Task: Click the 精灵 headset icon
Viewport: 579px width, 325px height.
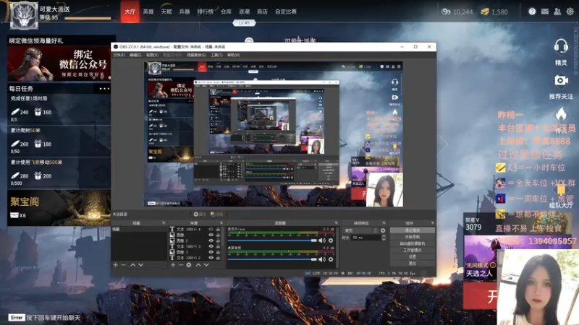Action: tap(561, 47)
